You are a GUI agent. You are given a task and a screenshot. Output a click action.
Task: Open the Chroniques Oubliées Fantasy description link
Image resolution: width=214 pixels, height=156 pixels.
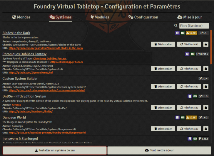pyautogui.click(x=50, y=59)
